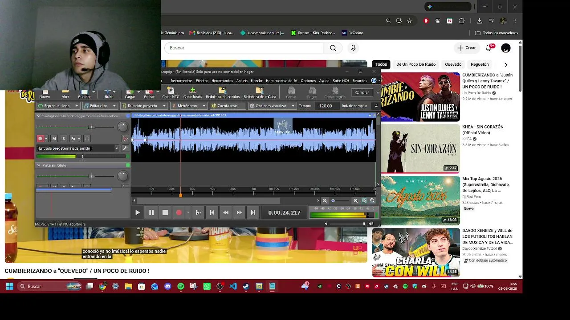Click the YouTube Buscar search field
Screen dimensions: 570x320
click(244, 48)
